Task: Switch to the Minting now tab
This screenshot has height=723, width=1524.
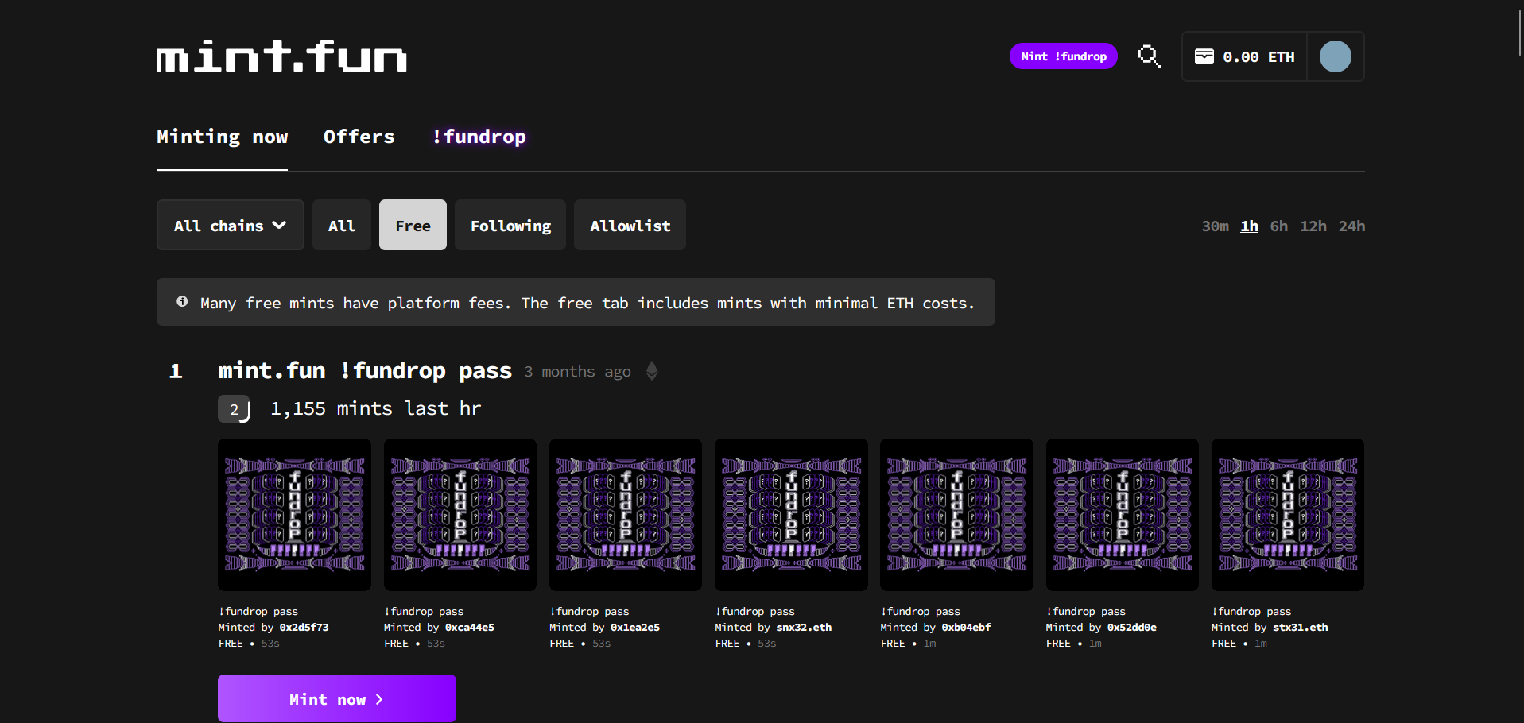Action: 222,137
